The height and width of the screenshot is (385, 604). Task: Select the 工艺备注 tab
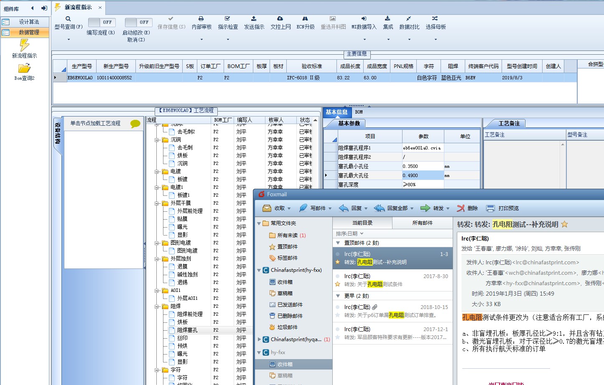tap(509, 123)
